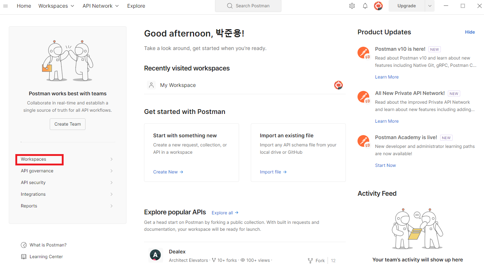Go to the Home menu item

click(x=24, y=6)
